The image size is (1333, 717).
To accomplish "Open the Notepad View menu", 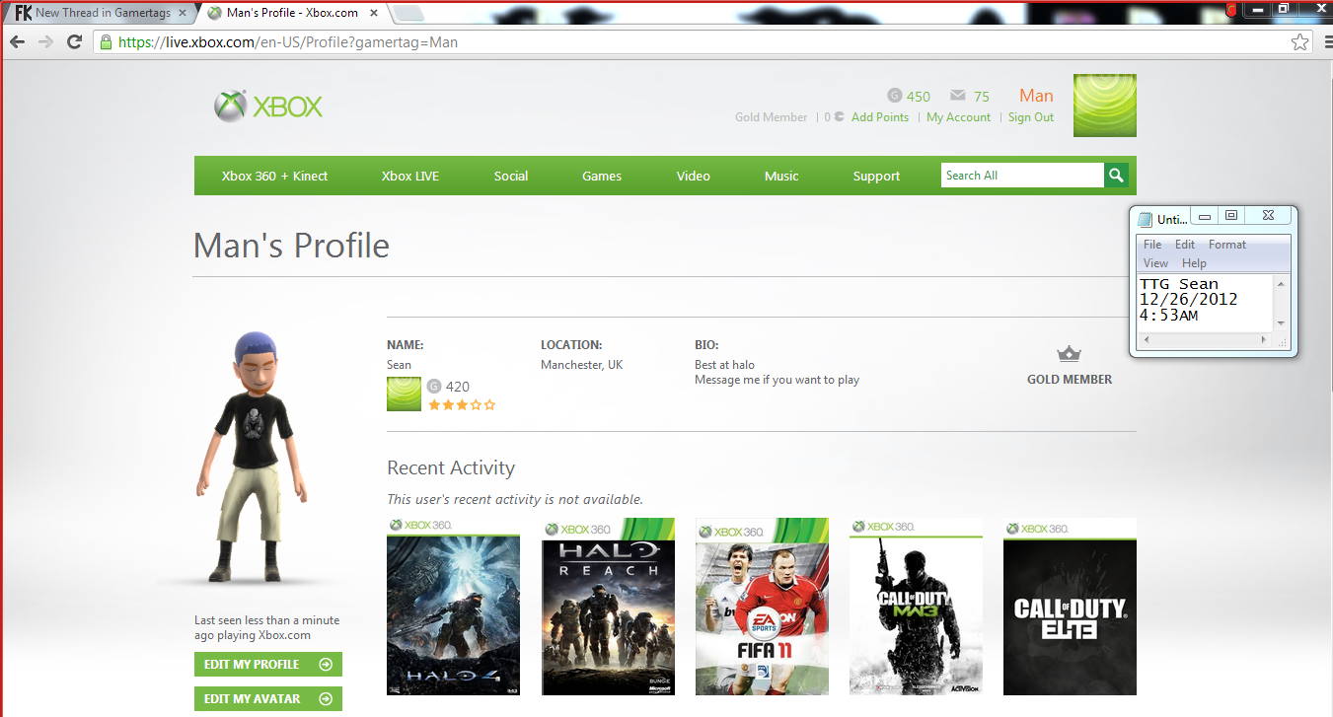I will [1155, 263].
